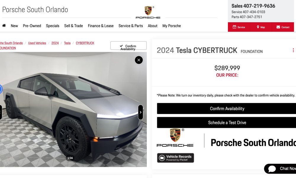Expand the Service & Parts menu
296x178 pixels.
tap(131, 26)
